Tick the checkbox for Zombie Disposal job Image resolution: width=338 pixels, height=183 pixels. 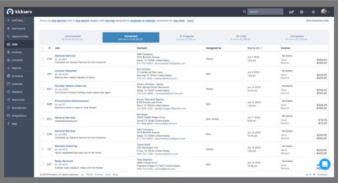(x=43, y=74)
